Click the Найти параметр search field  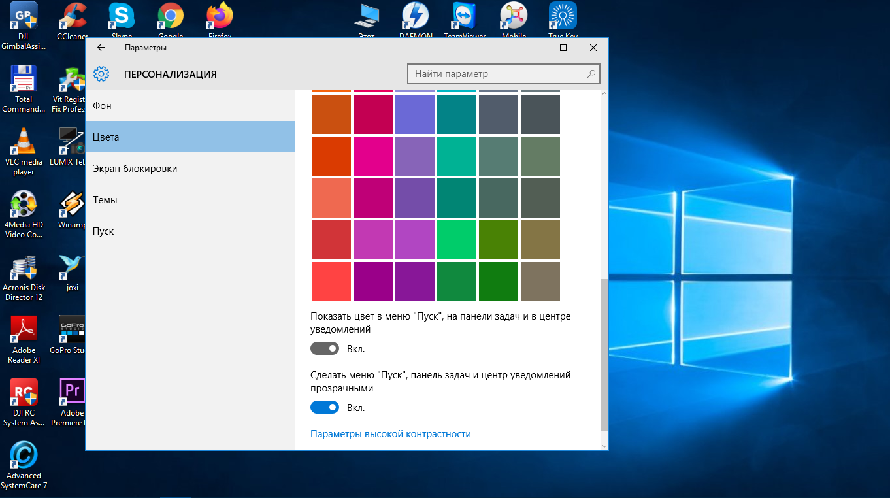click(x=497, y=74)
